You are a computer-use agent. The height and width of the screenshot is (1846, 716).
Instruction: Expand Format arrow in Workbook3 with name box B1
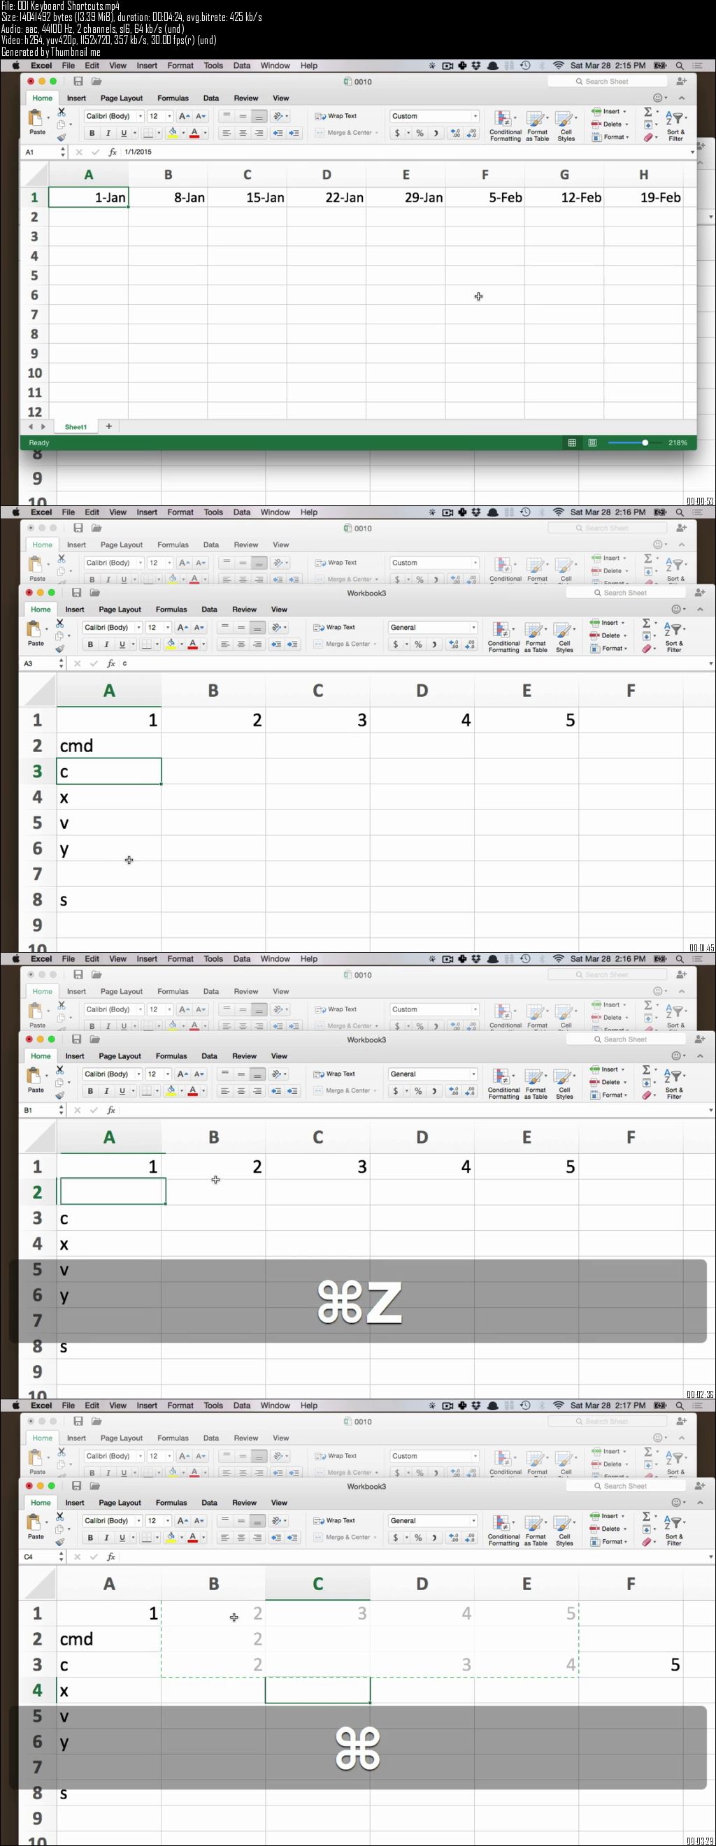(x=626, y=1095)
